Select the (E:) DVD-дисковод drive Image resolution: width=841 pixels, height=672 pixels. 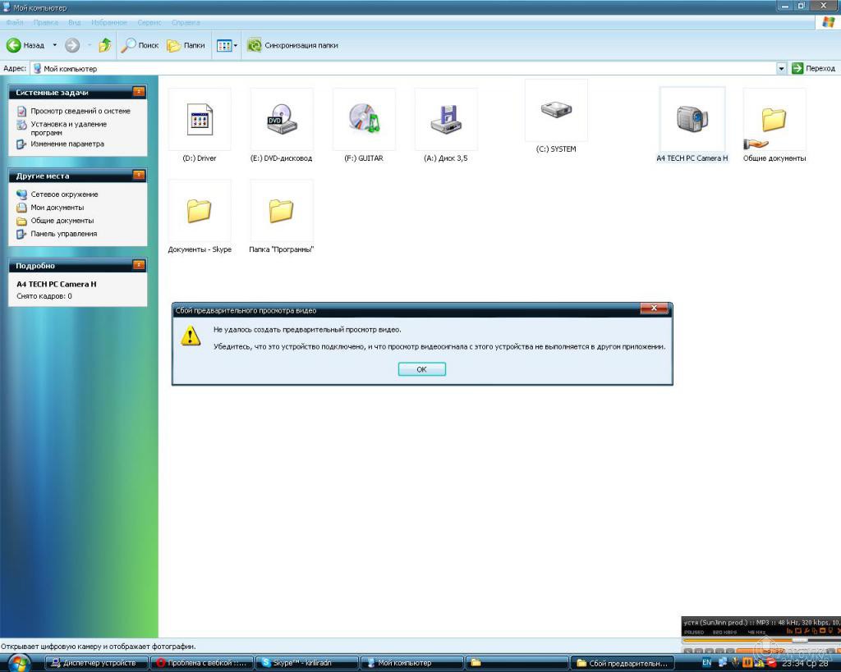[x=282, y=120]
